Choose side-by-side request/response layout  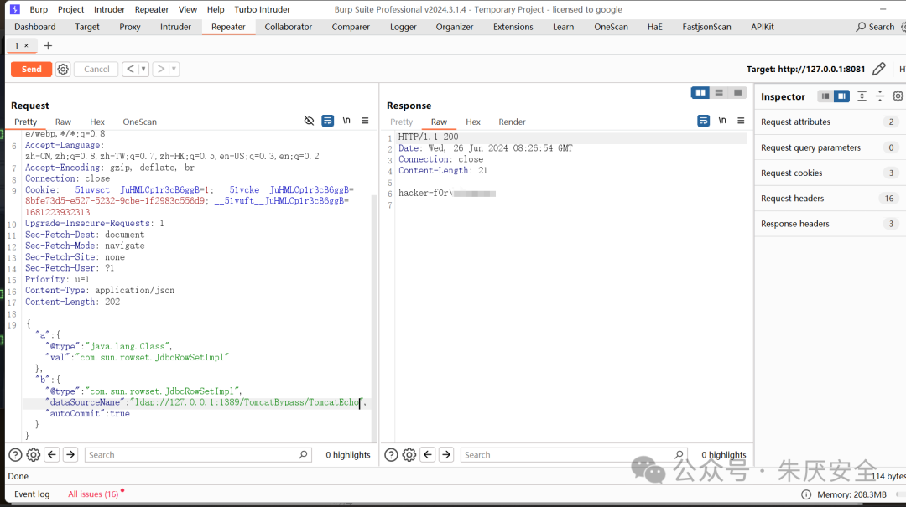click(700, 93)
